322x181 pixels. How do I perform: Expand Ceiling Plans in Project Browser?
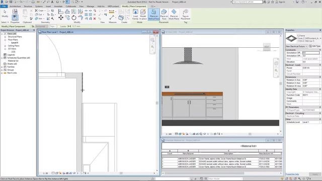(x=5, y=46)
